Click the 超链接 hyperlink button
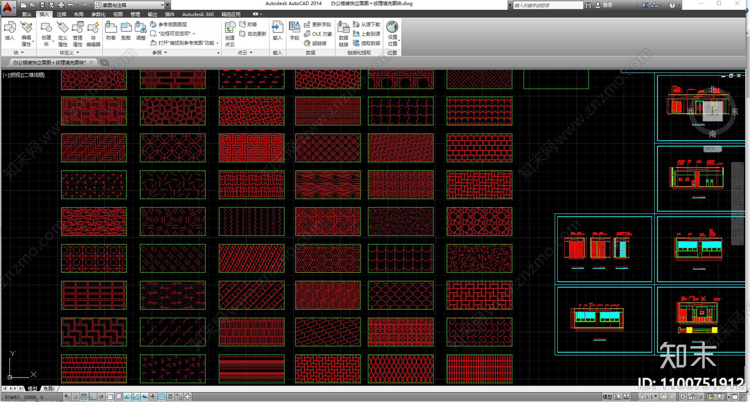Image resolution: width=750 pixels, height=402 pixels. [x=315, y=43]
